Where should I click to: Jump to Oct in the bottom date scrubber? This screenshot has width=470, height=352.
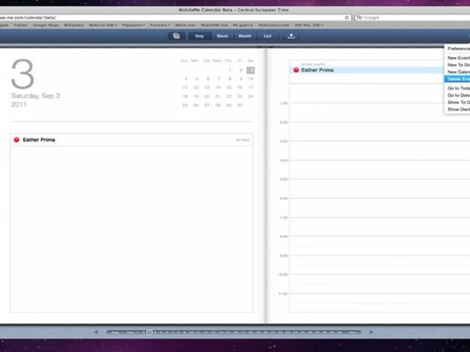point(353,332)
